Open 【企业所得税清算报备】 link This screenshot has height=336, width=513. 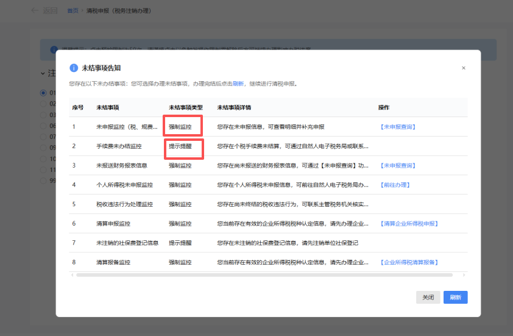point(409,262)
